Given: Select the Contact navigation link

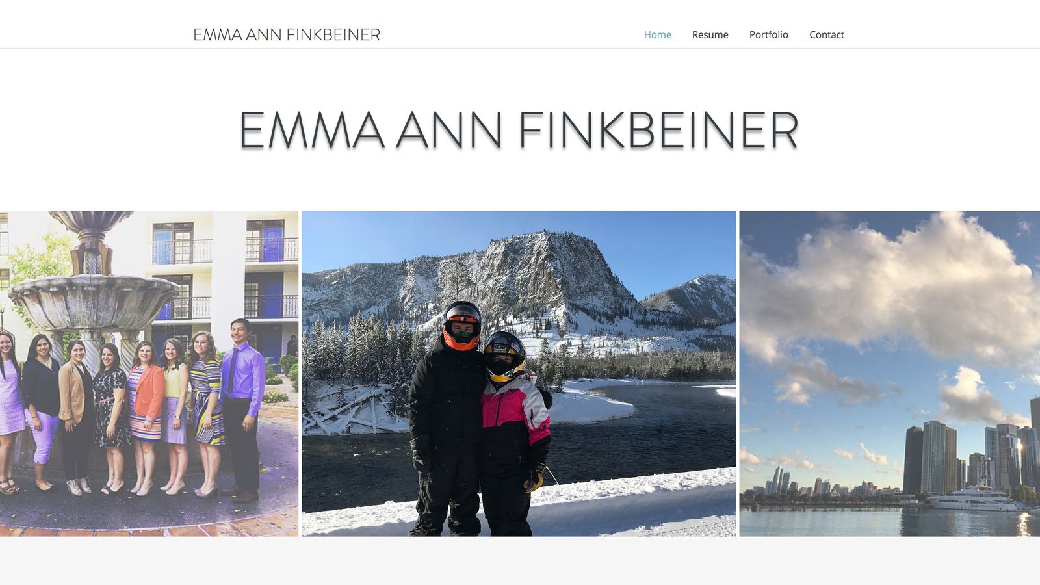Looking at the screenshot, I should [826, 35].
